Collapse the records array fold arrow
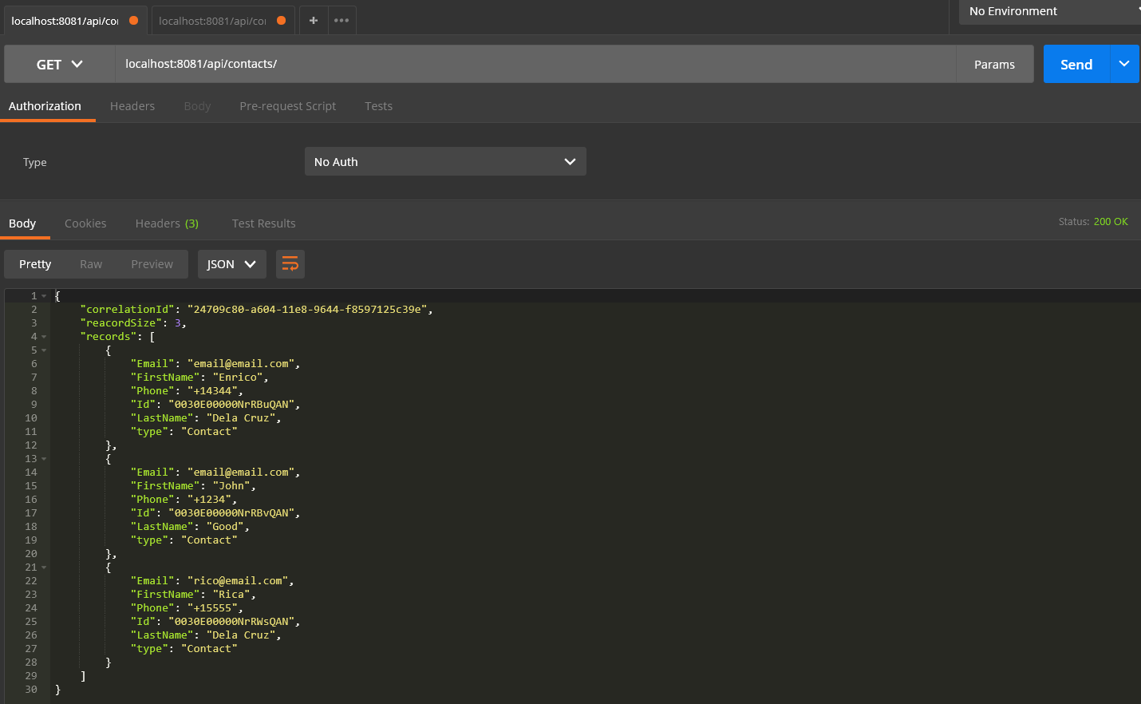This screenshot has height=704, width=1141. 44,337
